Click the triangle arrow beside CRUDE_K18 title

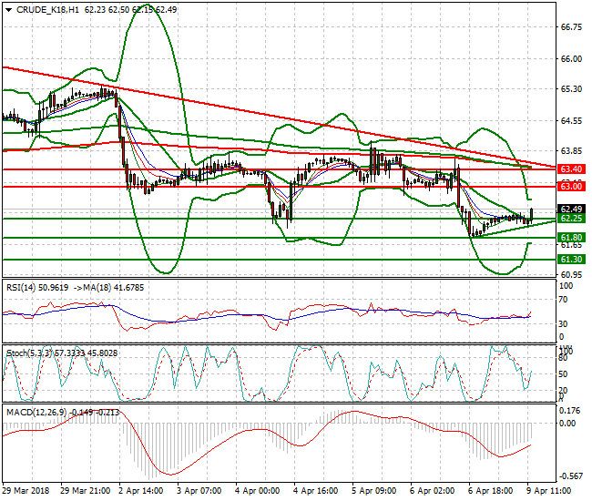pyautogui.click(x=7, y=9)
